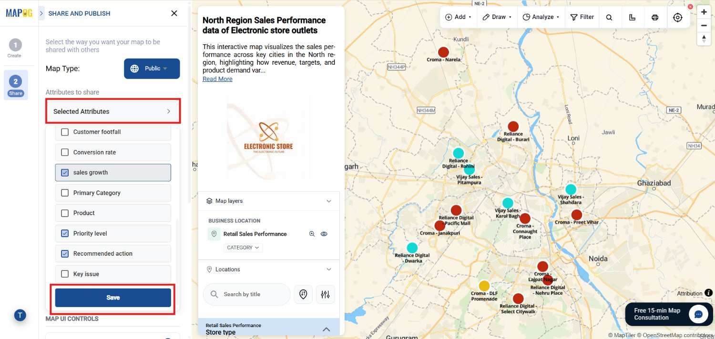This screenshot has width=715, height=339.
Task: Reset the map compass bearing
Action: (x=704, y=39)
